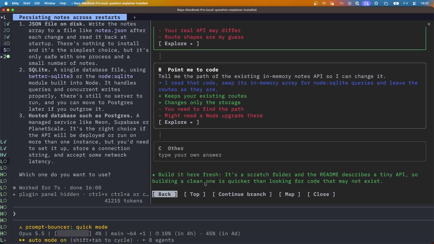This screenshot has height=244, width=434.
Task: Open the Window menu
Action: 50,3
